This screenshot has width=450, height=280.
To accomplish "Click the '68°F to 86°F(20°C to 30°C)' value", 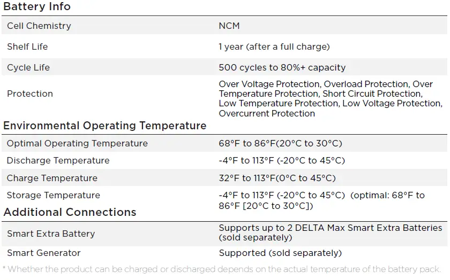I will click(x=280, y=143).
